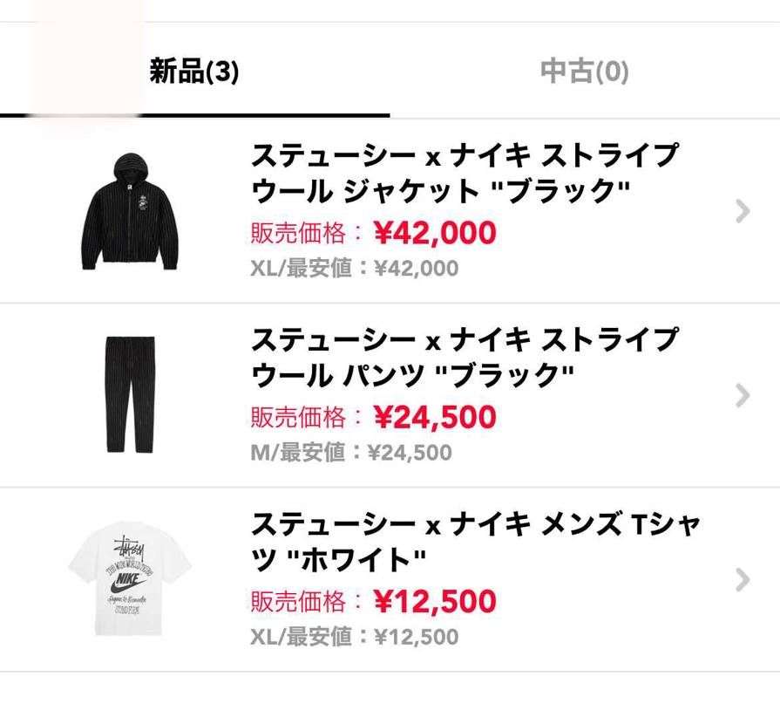Viewport: 780px width, 724px height.
Task: Switch to the 中古(0) tab
Action: coord(584,72)
